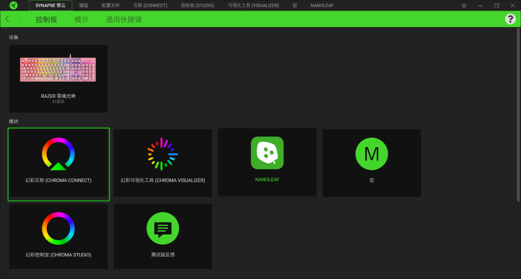Screen dimensions: 521x279
Task: Open the 幻彩可视化工具 (Chroma Visualizer) module
Action: [163, 162]
